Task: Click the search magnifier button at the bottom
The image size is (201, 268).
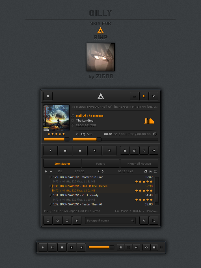Action: pos(144,220)
